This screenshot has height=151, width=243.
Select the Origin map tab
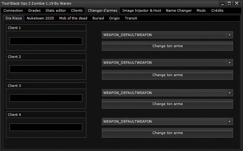click(114, 18)
